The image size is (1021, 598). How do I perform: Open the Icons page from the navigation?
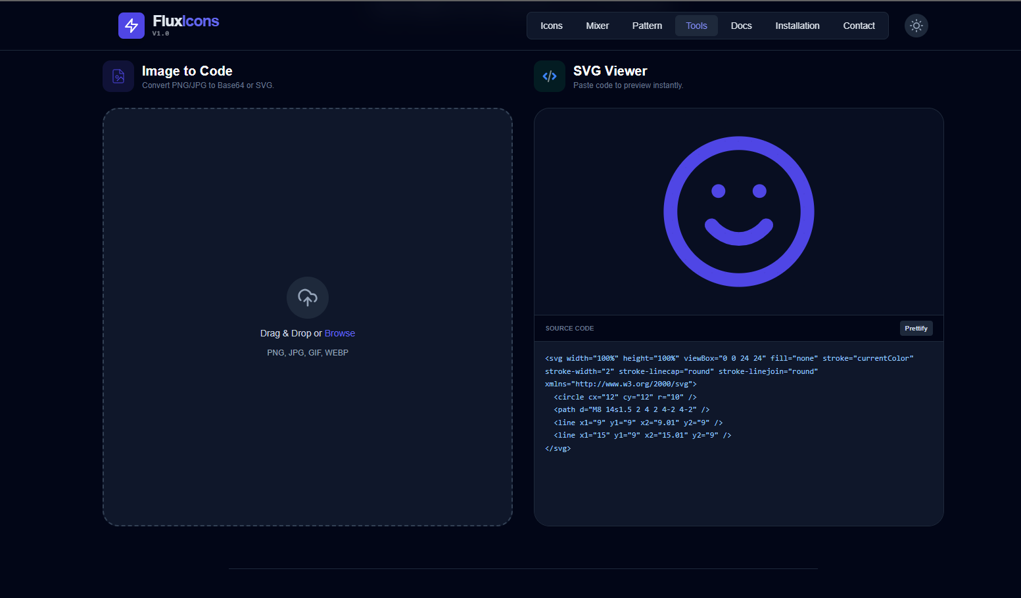(x=551, y=26)
